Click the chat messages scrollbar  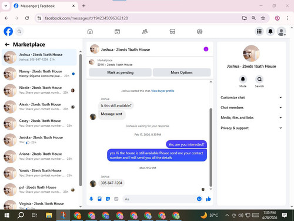pyautogui.click(x=211, y=147)
